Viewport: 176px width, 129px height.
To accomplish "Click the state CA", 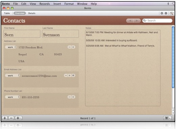I will [41, 54].
